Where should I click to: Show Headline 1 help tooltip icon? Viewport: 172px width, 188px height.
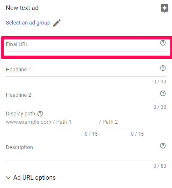coord(163,68)
